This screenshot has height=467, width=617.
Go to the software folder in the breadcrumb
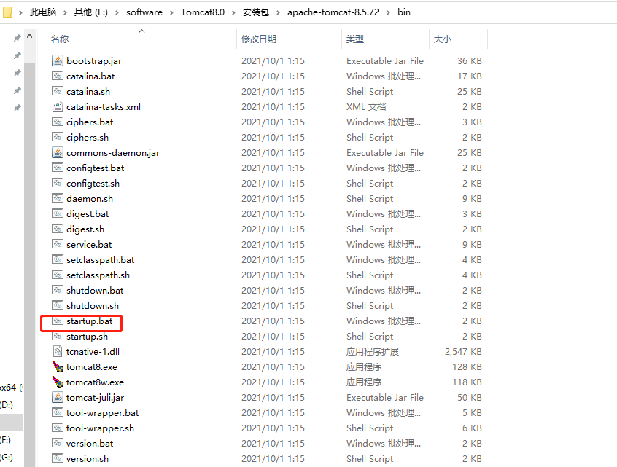pyautogui.click(x=144, y=12)
